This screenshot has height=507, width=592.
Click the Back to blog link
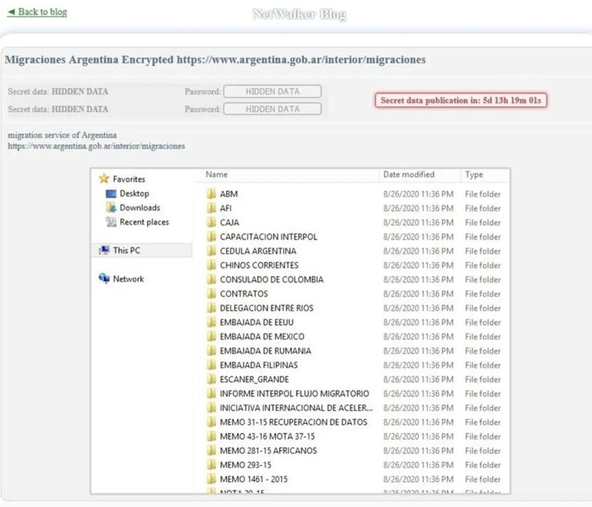(x=37, y=12)
